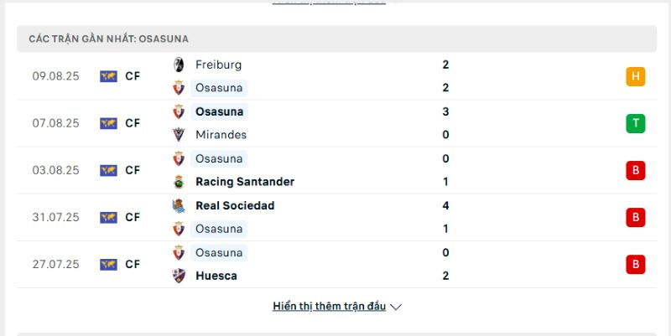This screenshot has height=336, width=671.
Task: Click the Freiburg club logo
Action: pos(179,65)
